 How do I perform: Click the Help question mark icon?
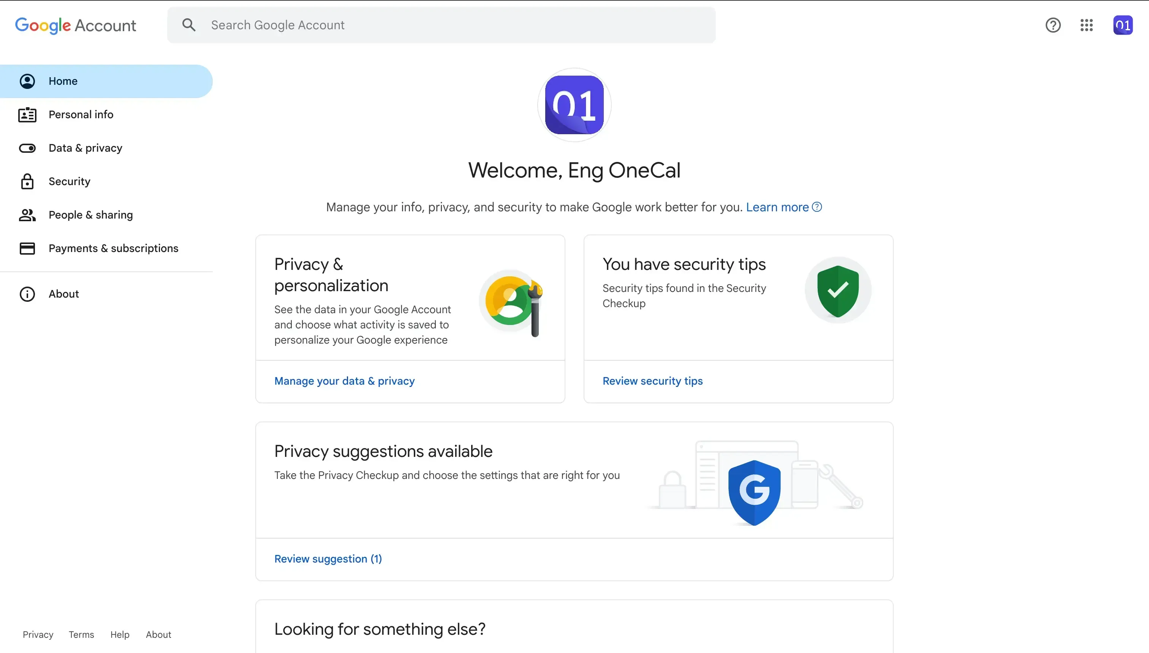(x=1052, y=25)
